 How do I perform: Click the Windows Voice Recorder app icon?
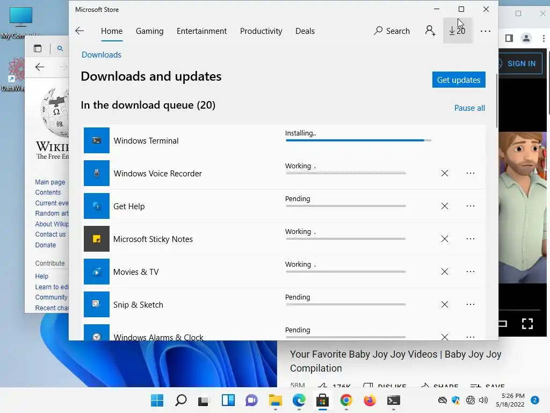97,173
